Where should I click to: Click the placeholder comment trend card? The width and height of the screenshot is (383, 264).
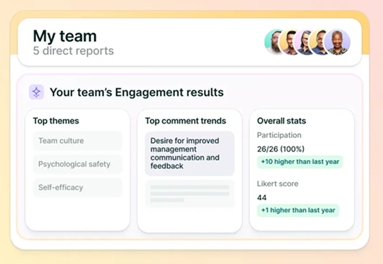coord(190,194)
